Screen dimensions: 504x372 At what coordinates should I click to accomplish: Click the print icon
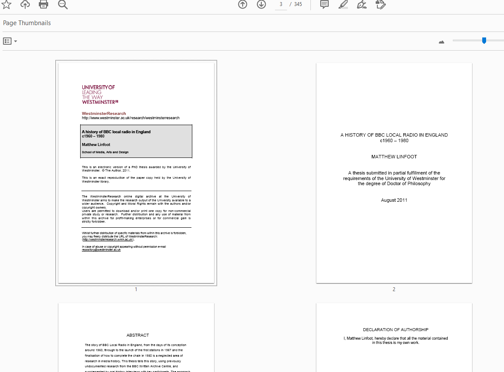pos(43,5)
